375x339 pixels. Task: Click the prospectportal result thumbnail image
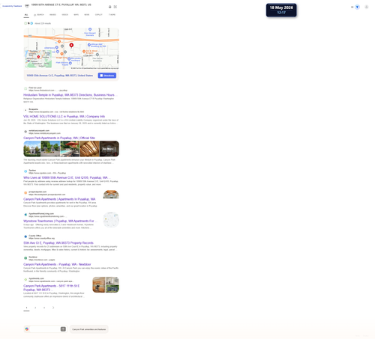tap(111, 195)
